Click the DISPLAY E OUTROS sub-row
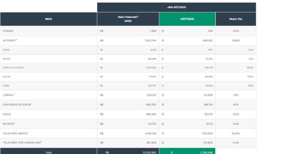Image resolution: width=292 pixels, height=154 pixels. coord(128,68)
